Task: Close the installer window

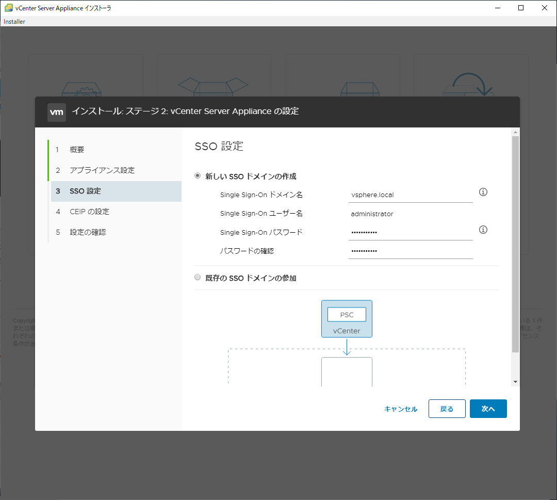Action: click(544, 8)
